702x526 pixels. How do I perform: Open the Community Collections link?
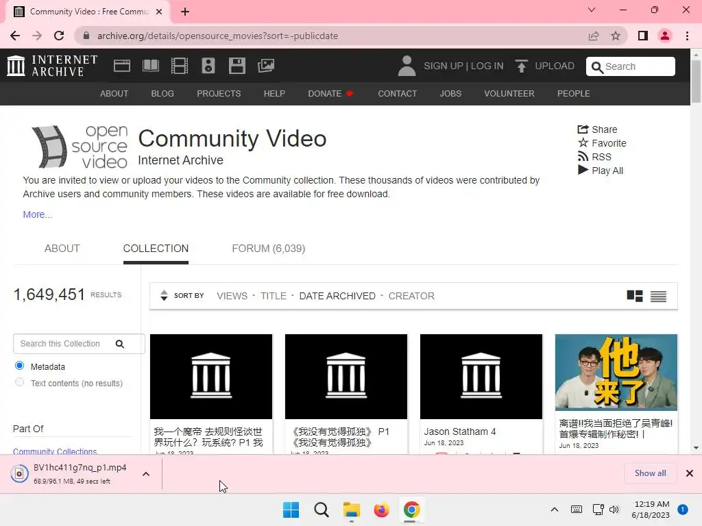click(x=55, y=451)
